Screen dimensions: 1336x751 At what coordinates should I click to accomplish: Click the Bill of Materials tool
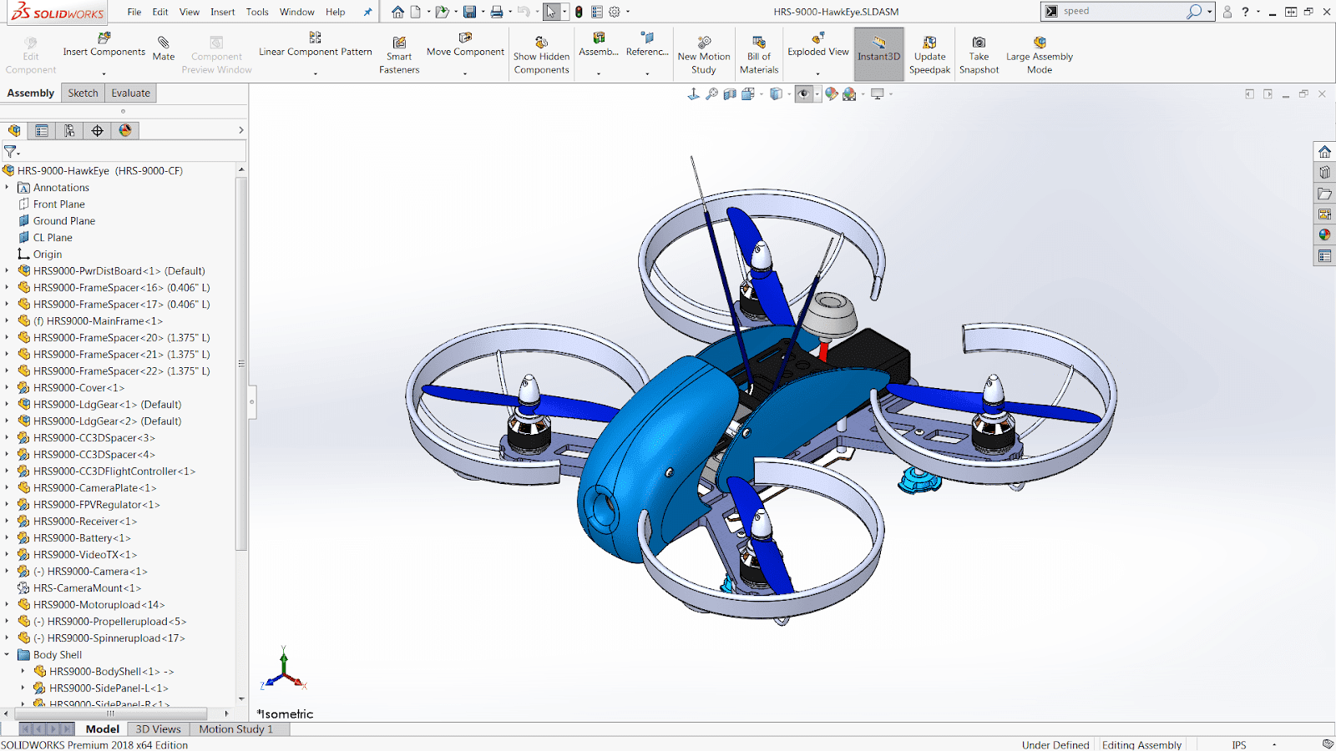[x=758, y=53]
